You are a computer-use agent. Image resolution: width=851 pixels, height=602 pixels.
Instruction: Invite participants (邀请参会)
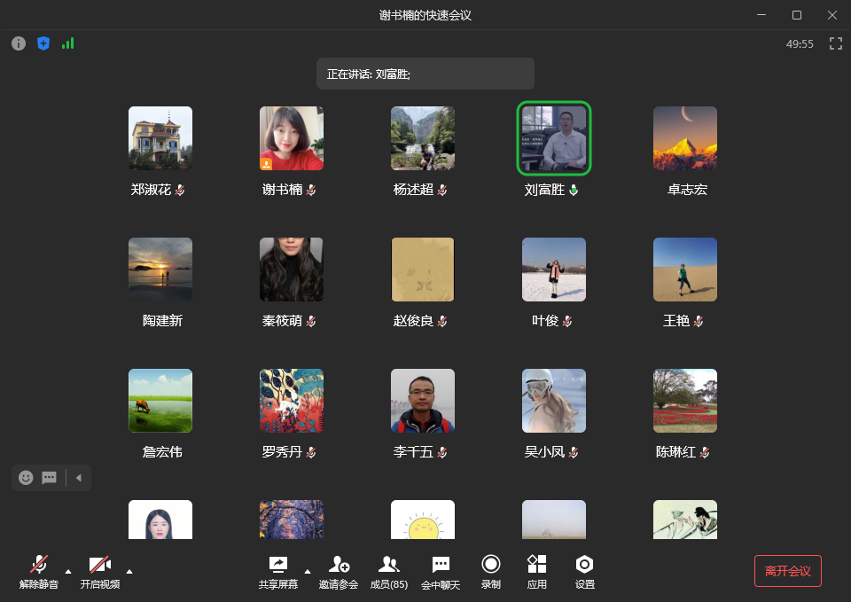[x=339, y=572]
